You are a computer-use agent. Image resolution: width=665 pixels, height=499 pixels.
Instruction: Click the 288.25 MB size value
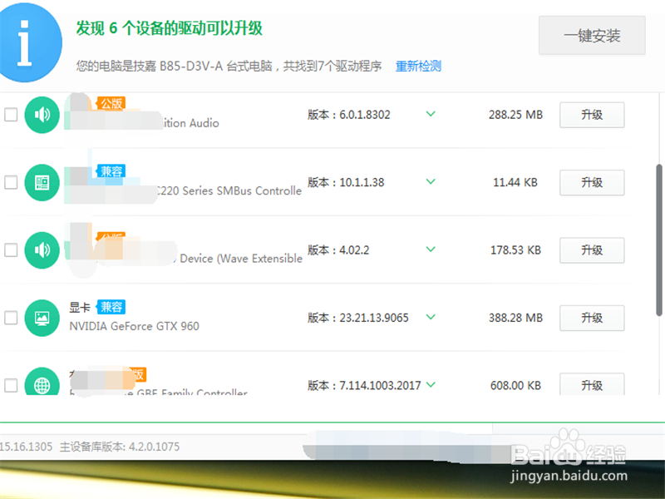point(515,115)
